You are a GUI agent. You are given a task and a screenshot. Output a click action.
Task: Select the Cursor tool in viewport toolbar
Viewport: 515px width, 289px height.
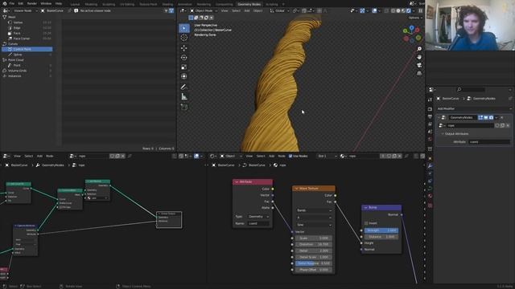coord(184,38)
